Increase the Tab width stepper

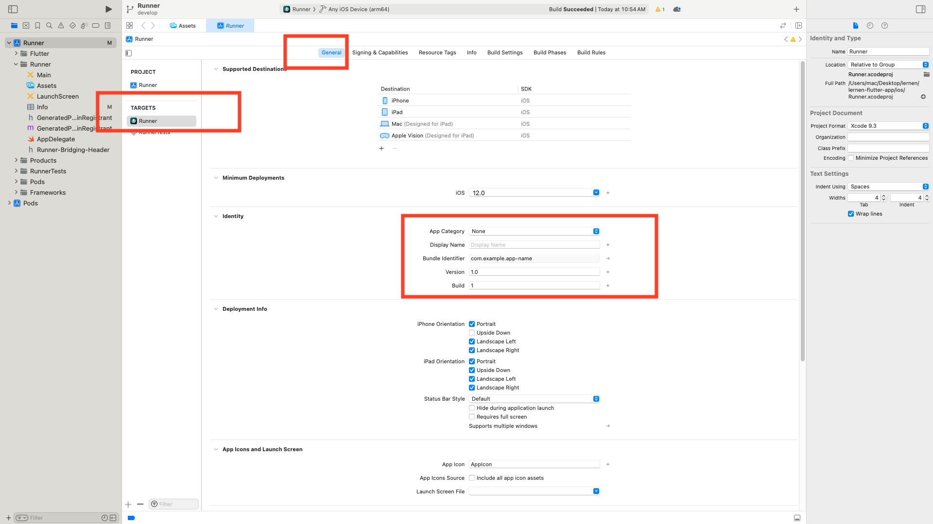883,196
